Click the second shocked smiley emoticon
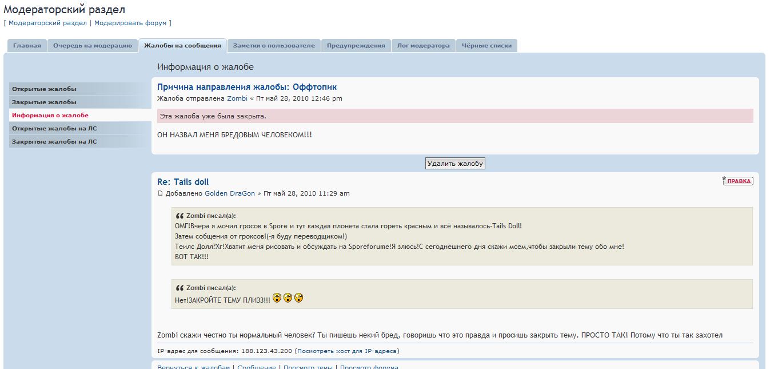Viewport: 770px width, 369px height. (x=288, y=297)
